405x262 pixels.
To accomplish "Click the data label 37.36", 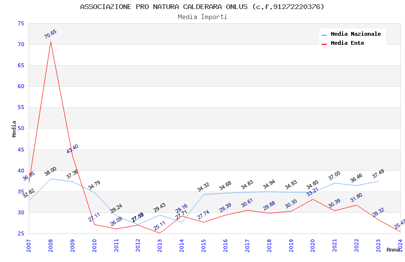I will (x=72, y=174).
